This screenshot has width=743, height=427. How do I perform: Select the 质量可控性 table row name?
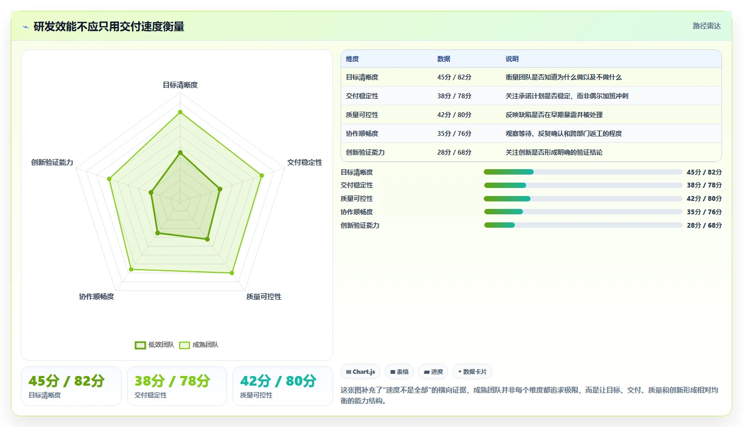pyautogui.click(x=362, y=115)
